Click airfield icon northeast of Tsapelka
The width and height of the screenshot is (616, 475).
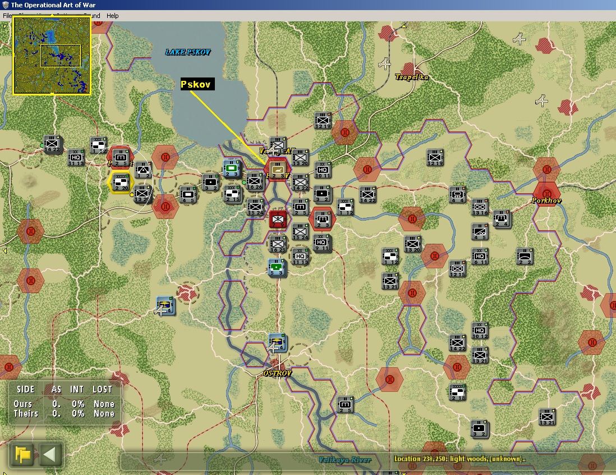(x=520, y=39)
